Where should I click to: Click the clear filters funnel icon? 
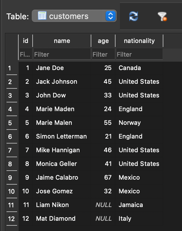click(162, 16)
